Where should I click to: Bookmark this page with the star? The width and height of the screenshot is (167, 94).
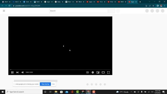point(153,6)
